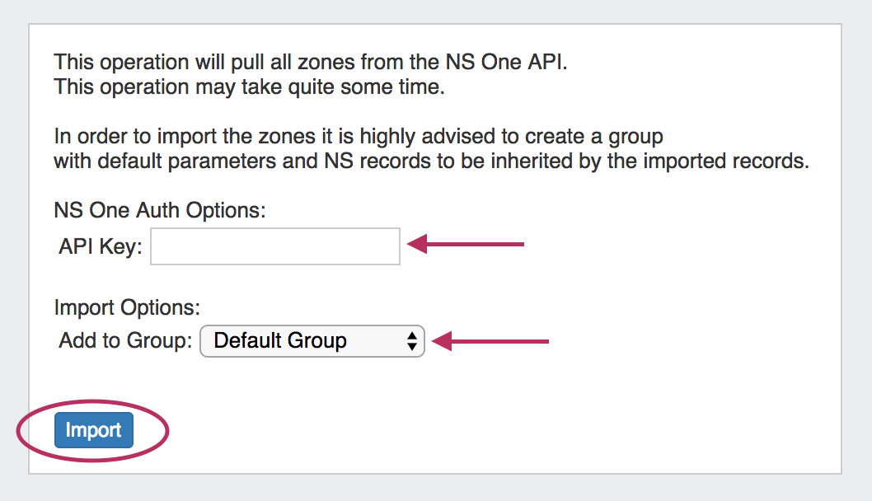Image resolution: width=872 pixels, height=501 pixels.
Task: Open the Add to Group dropdown
Action: (x=312, y=340)
